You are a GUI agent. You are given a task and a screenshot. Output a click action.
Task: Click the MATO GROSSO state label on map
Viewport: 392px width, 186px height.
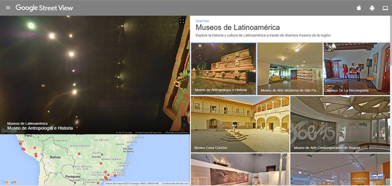[x=80, y=145]
